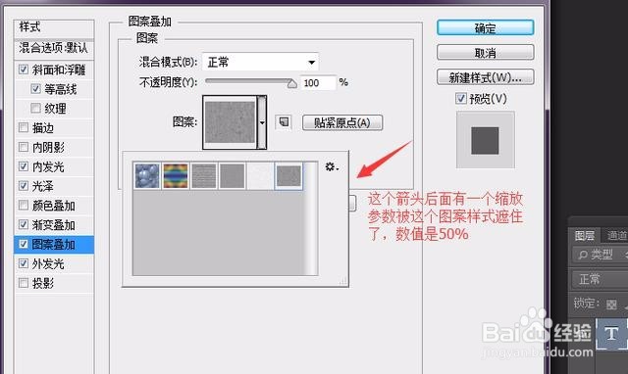Click the text layer T thumbnail
This screenshot has height=374, width=628.
[x=611, y=334]
